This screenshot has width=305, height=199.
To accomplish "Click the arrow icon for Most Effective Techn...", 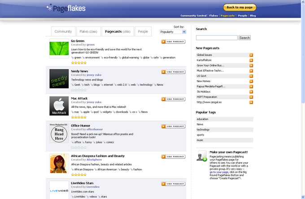I will pyautogui.click(x=251, y=71).
